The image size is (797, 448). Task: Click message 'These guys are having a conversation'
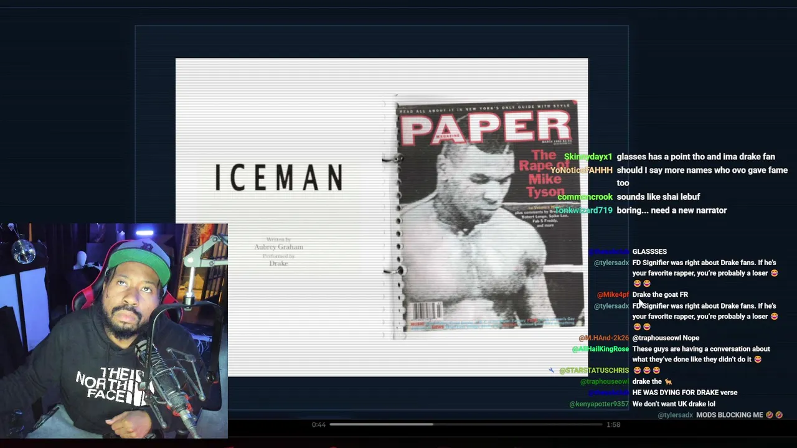tap(701, 354)
